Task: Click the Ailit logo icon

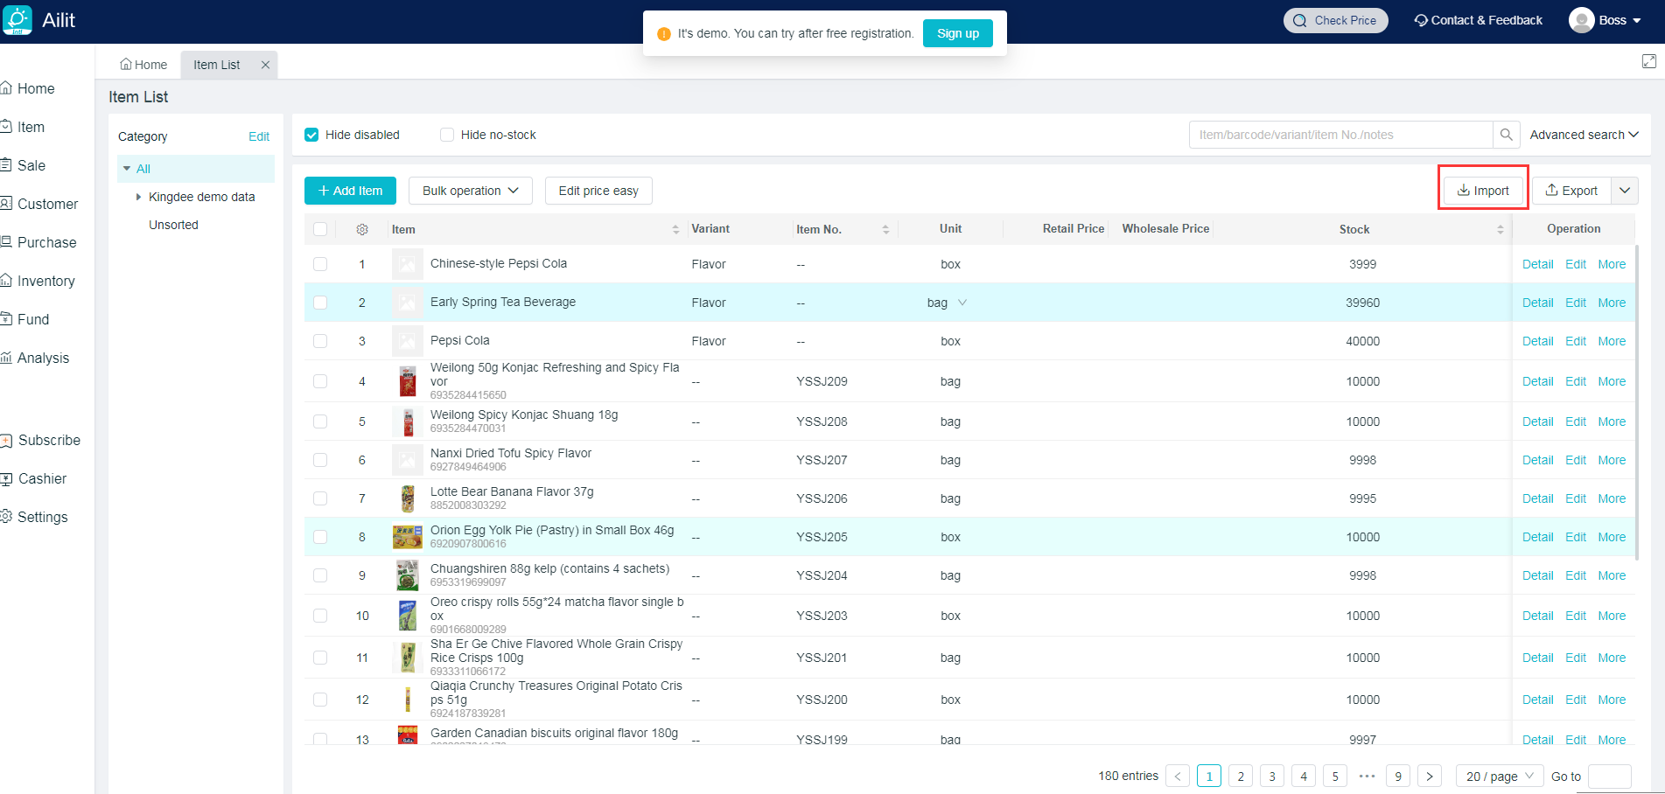Action: pos(17,20)
